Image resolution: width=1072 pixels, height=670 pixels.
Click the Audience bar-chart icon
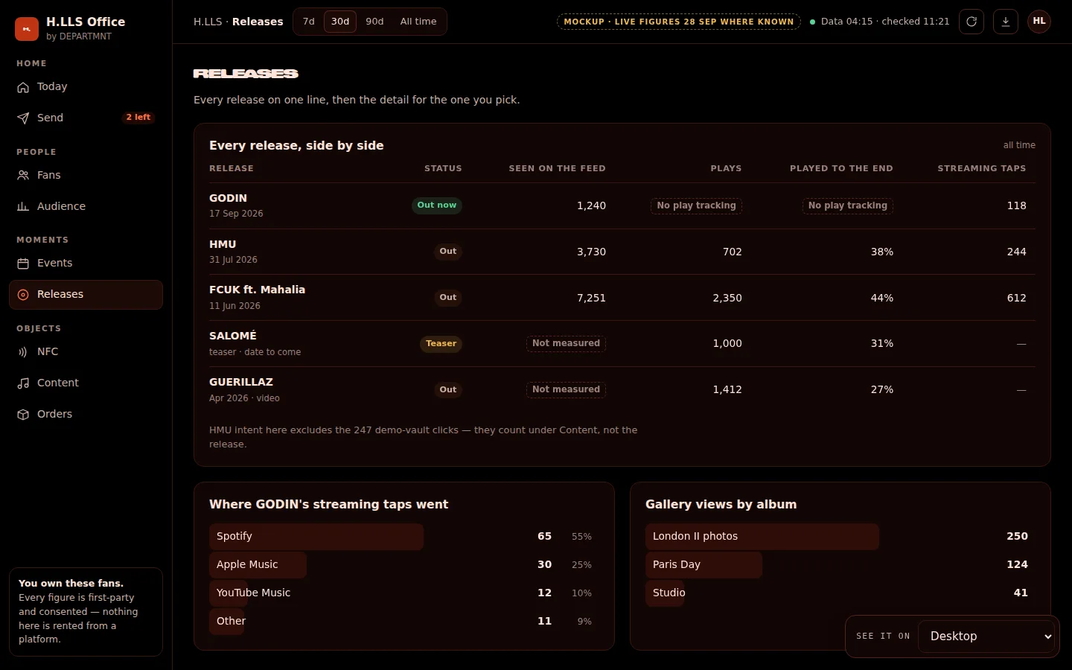(x=23, y=207)
